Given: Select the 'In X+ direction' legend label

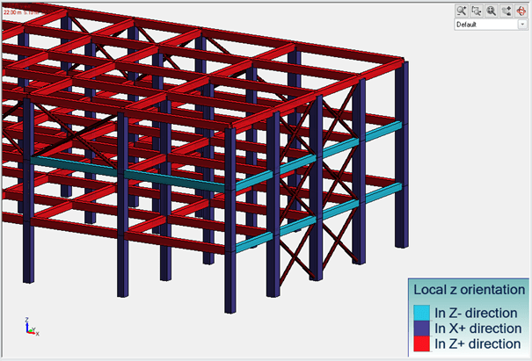Looking at the screenshot, I should [476, 327].
